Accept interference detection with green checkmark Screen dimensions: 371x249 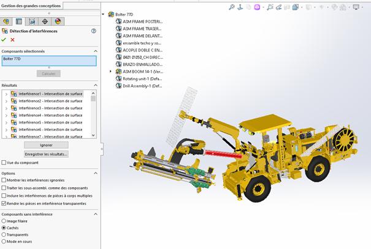click(x=4, y=40)
